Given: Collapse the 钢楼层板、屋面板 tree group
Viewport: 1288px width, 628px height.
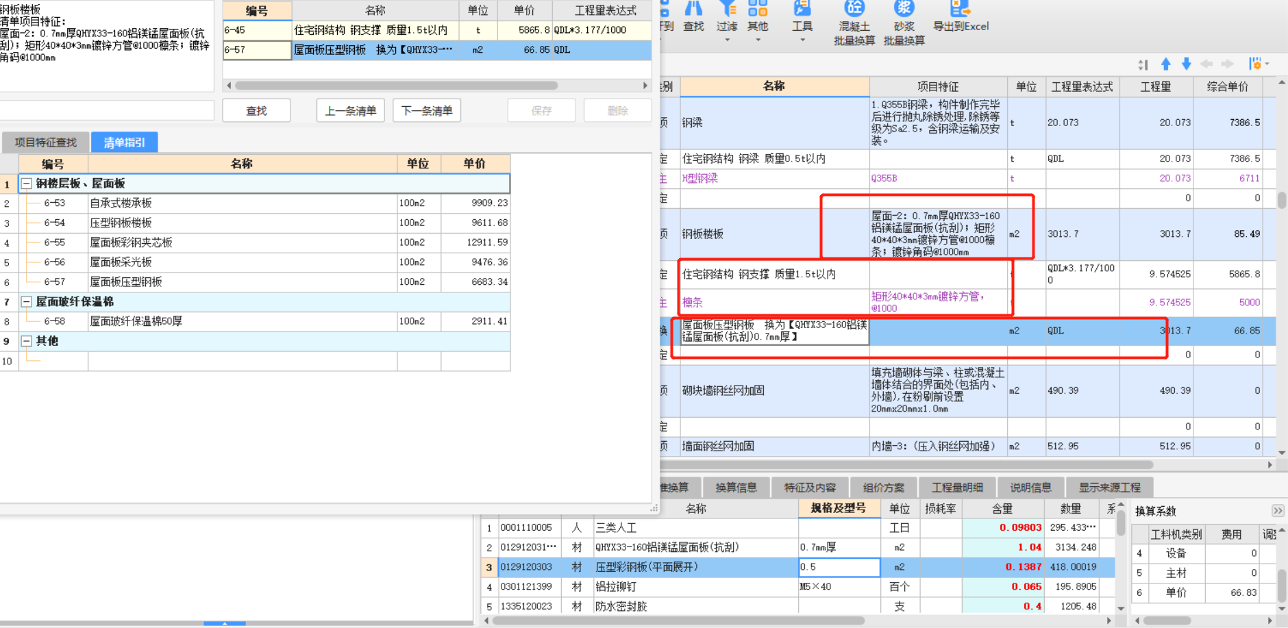Looking at the screenshot, I should click(26, 184).
